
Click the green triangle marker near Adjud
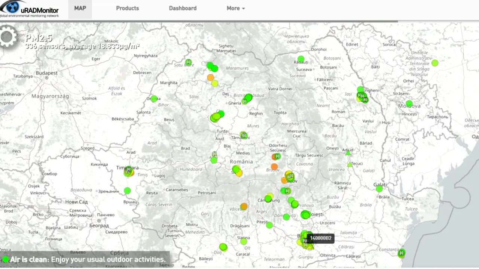348,153
